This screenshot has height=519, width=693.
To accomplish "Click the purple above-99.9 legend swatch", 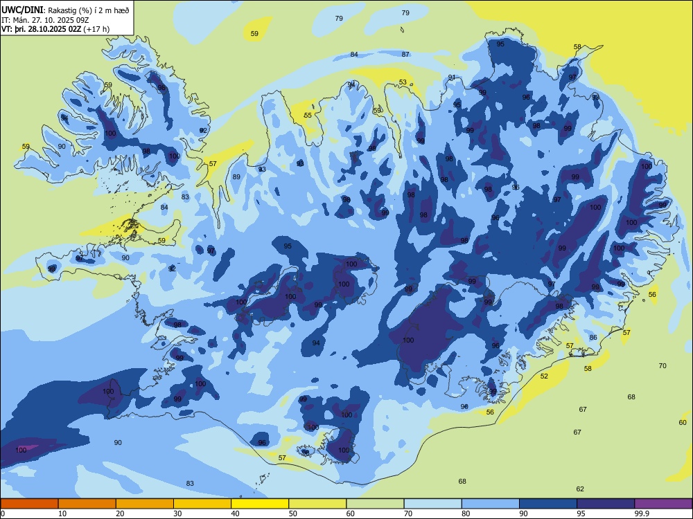I will (x=663, y=504).
